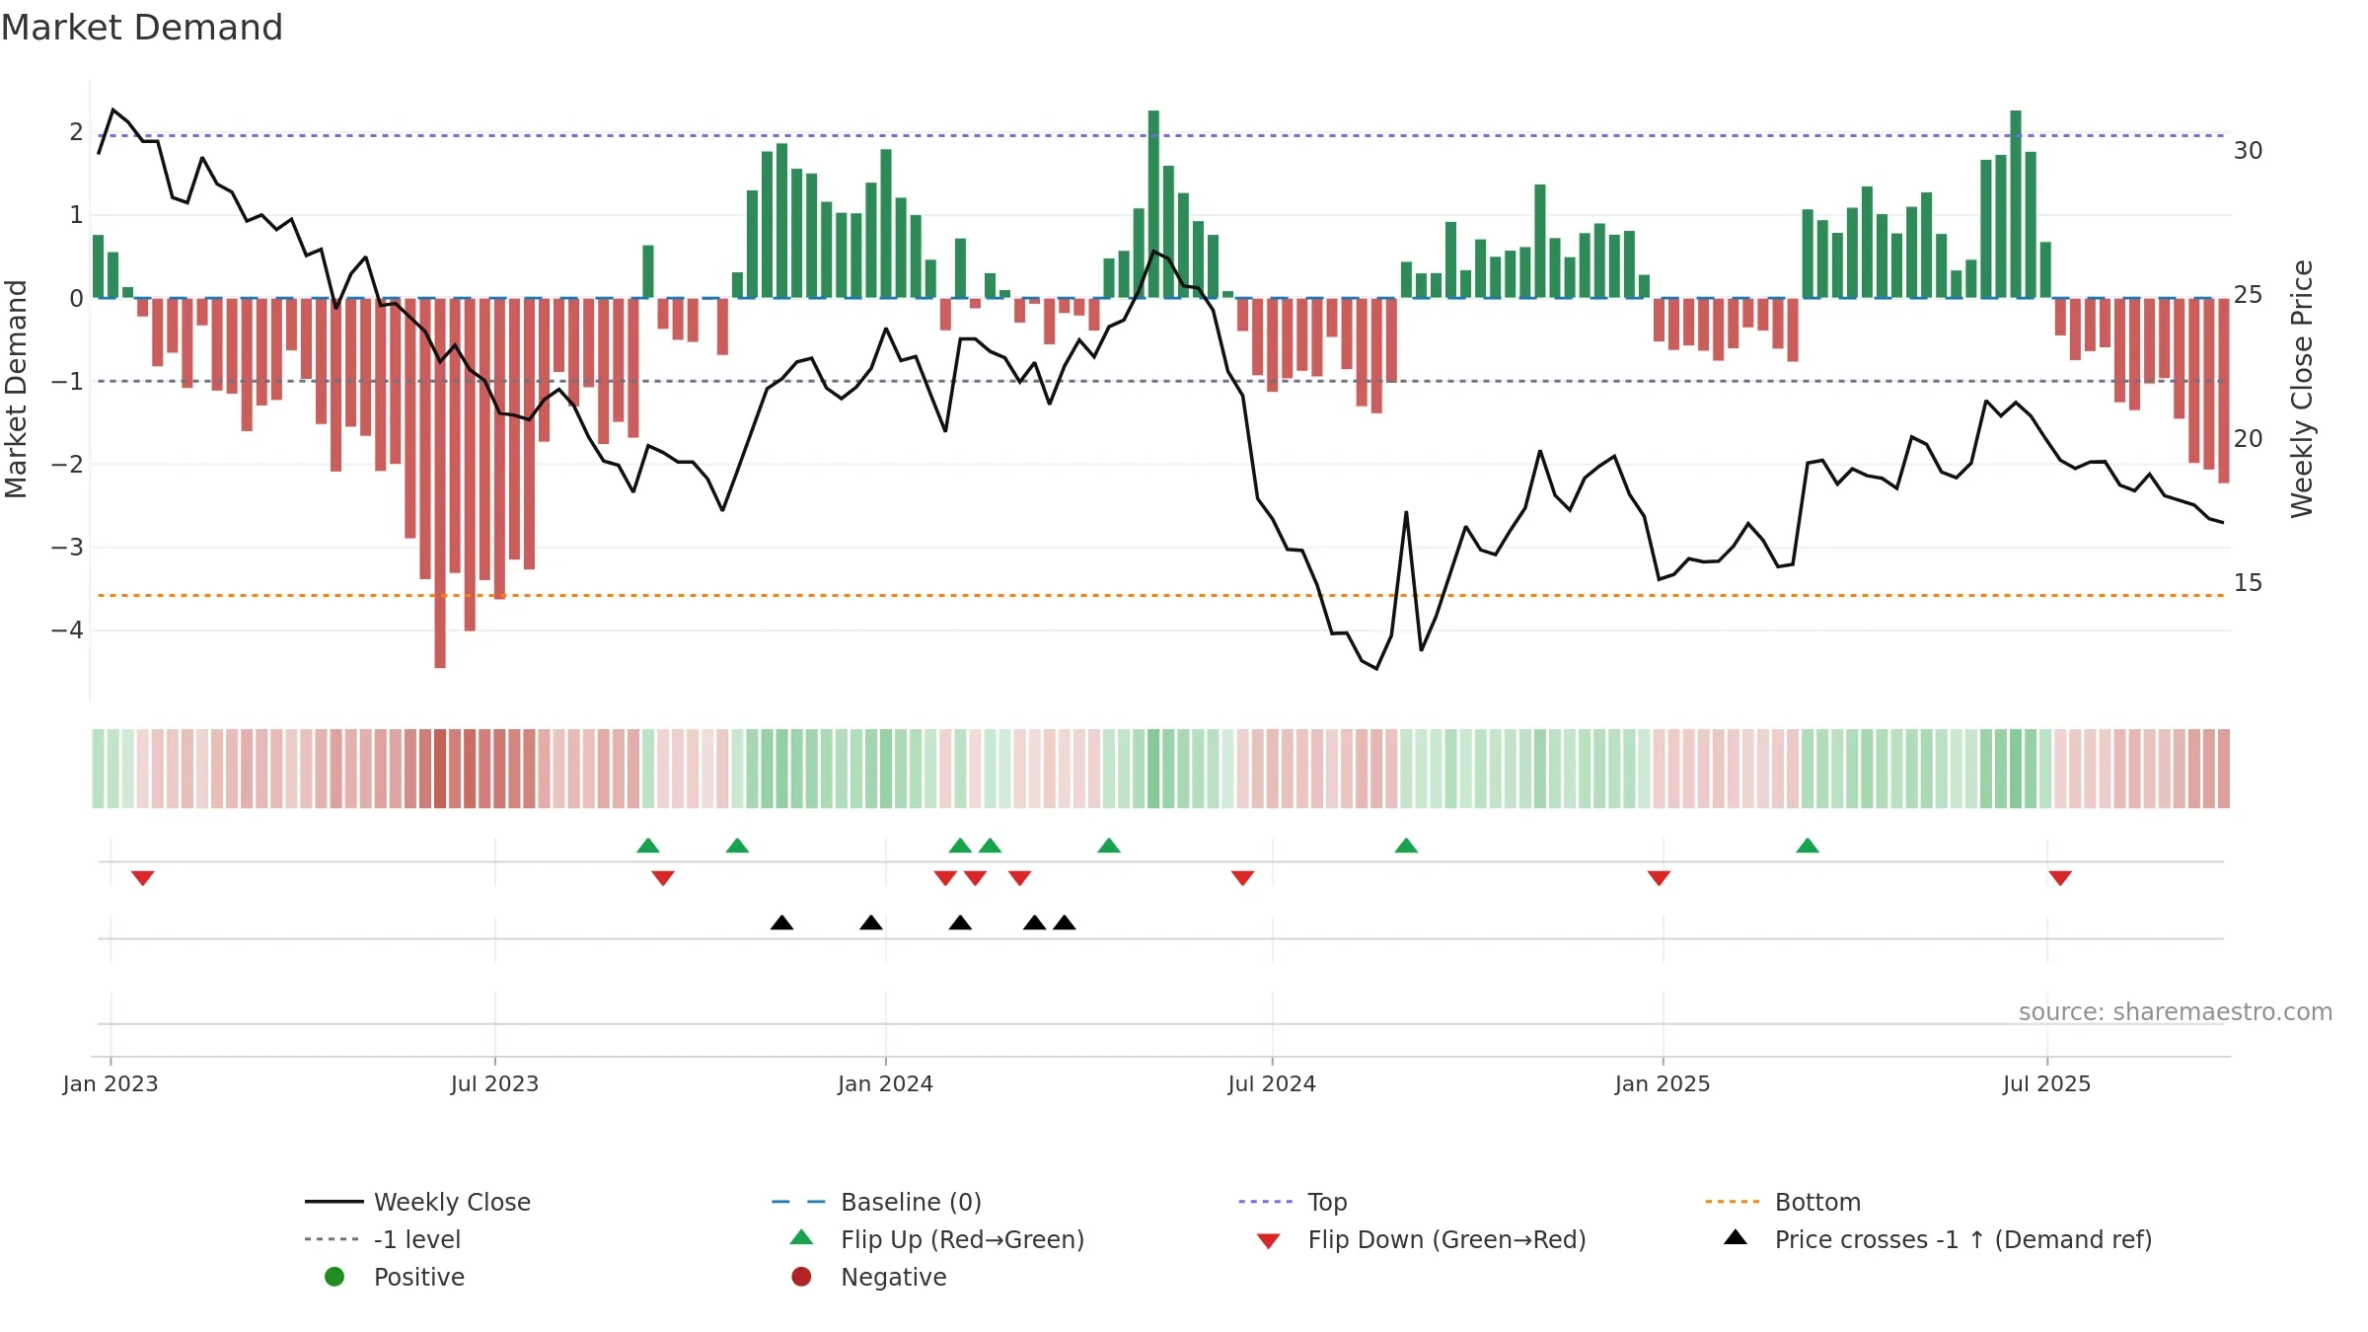This screenshot has height=1332, width=2368.
Task: Toggle the Top legend entry
Action: click(x=1294, y=1202)
